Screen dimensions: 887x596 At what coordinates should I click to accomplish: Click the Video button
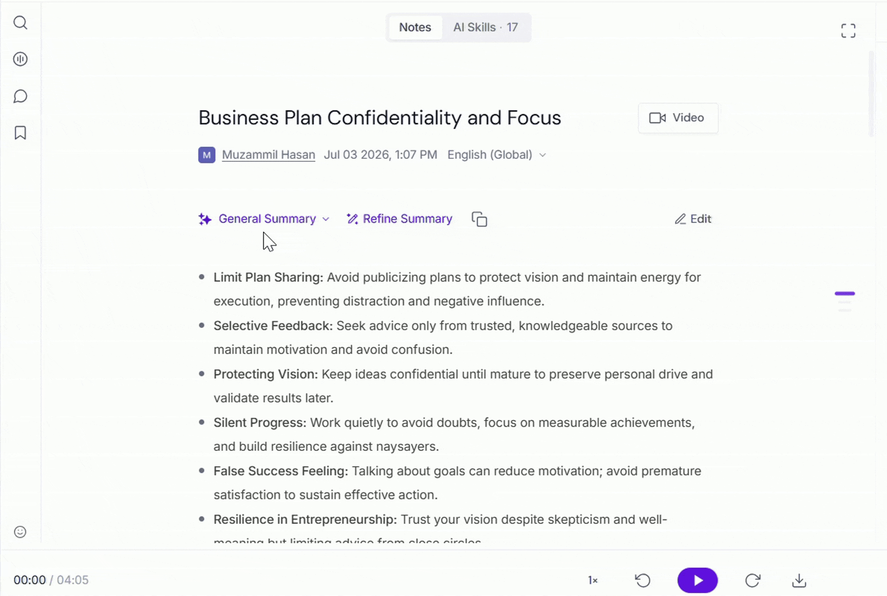[x=678, y=118]
